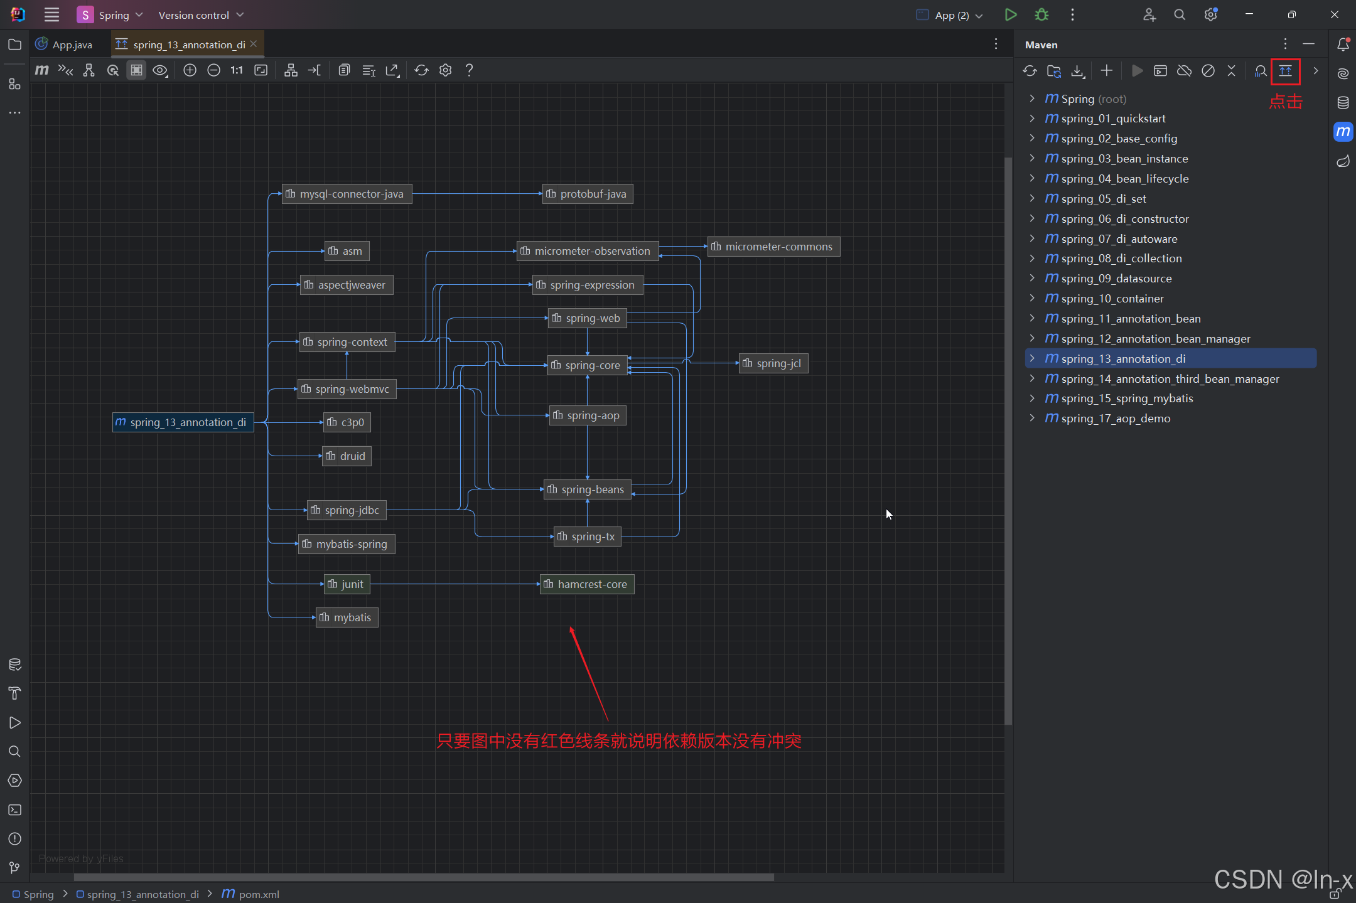This screenshot has height=903, width=1356.
Task: Expand the spring_13_annotation_di tree node
Action: coord(1033,358)
